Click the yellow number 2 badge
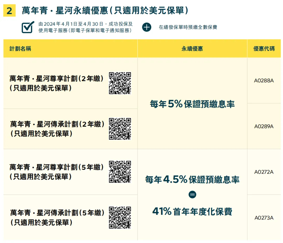The width and height of the screenshot is (283, 243). (x=9, y=10)
